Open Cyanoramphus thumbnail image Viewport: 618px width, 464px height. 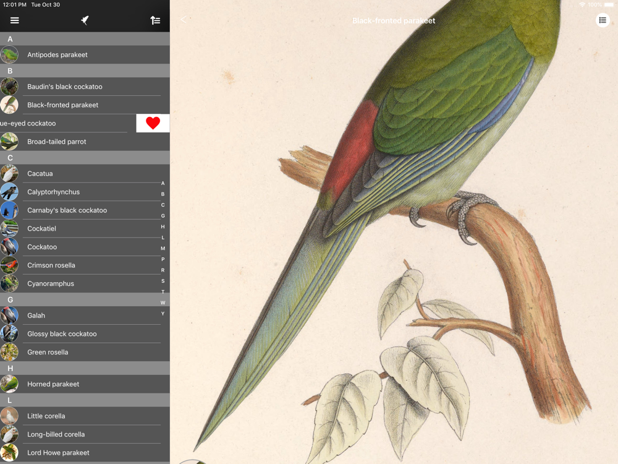(x=9, y=284)
